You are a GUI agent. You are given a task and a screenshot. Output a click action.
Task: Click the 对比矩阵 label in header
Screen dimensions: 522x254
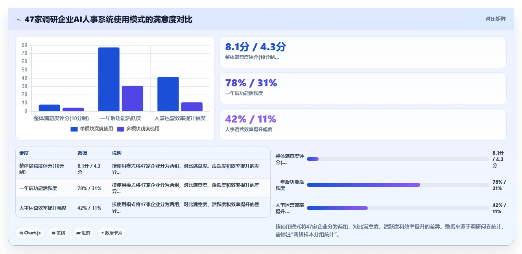pyautogui.click(x=495, y=19)
